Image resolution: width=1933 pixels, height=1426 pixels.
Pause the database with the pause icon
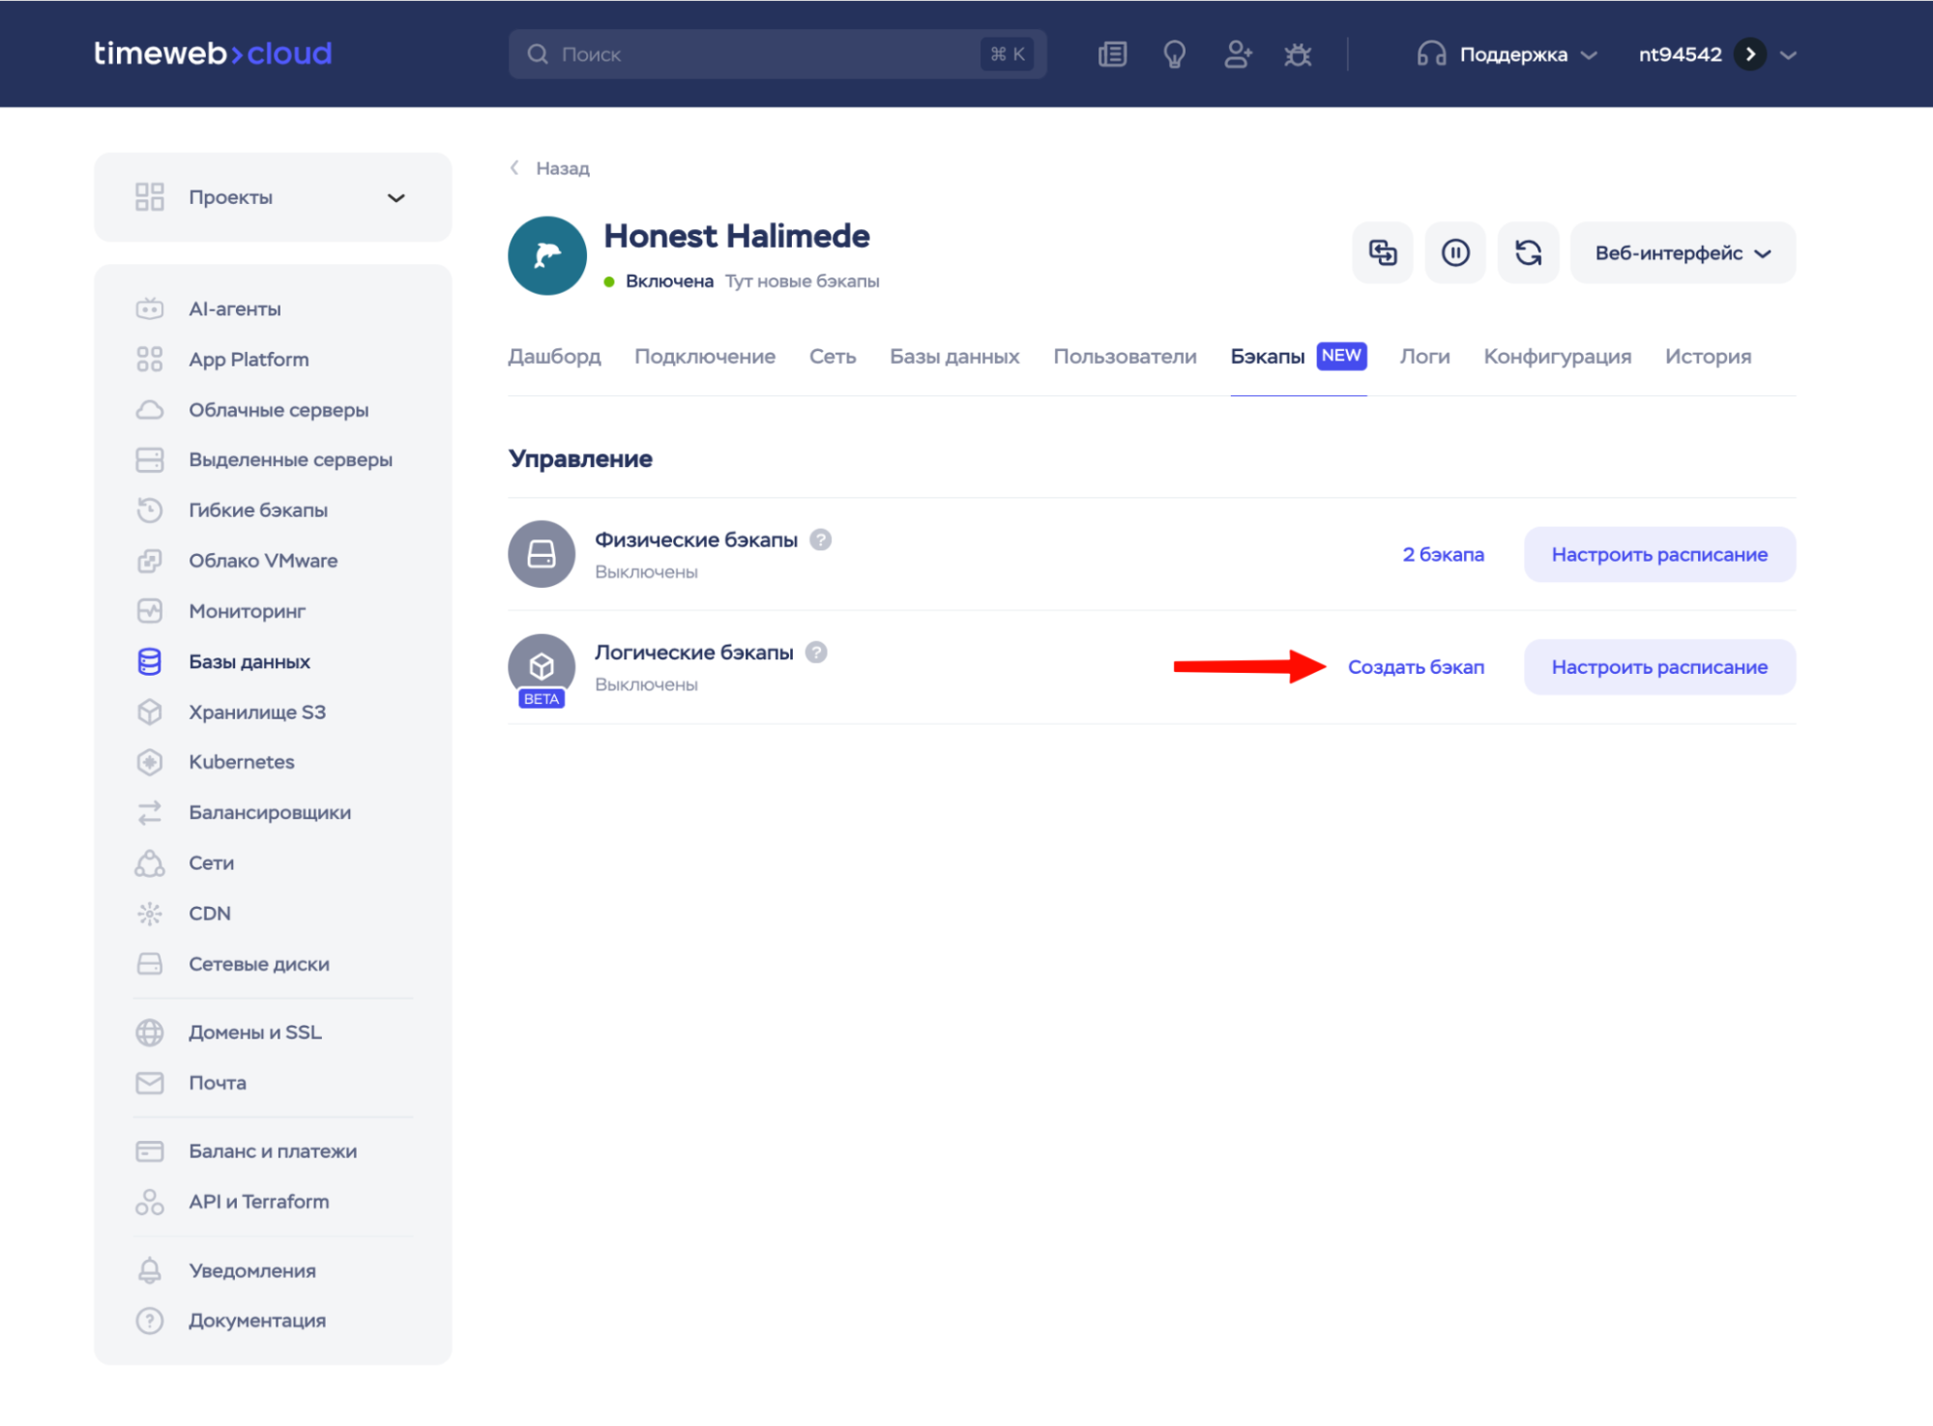point(1455,253)
